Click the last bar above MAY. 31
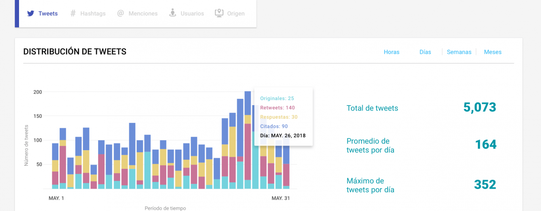The width and height of the screenshot is (541, 211). [286, 169]
